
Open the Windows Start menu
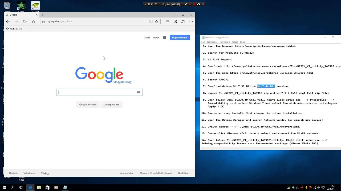[4, 187]
